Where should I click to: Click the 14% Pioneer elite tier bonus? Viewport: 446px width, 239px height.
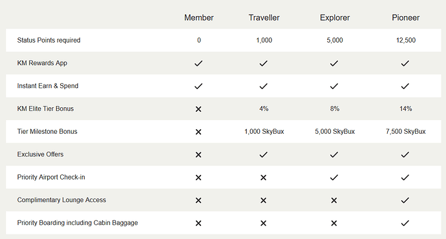coord(406,109)
